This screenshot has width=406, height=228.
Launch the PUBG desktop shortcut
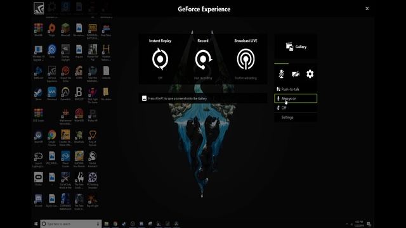93,31
